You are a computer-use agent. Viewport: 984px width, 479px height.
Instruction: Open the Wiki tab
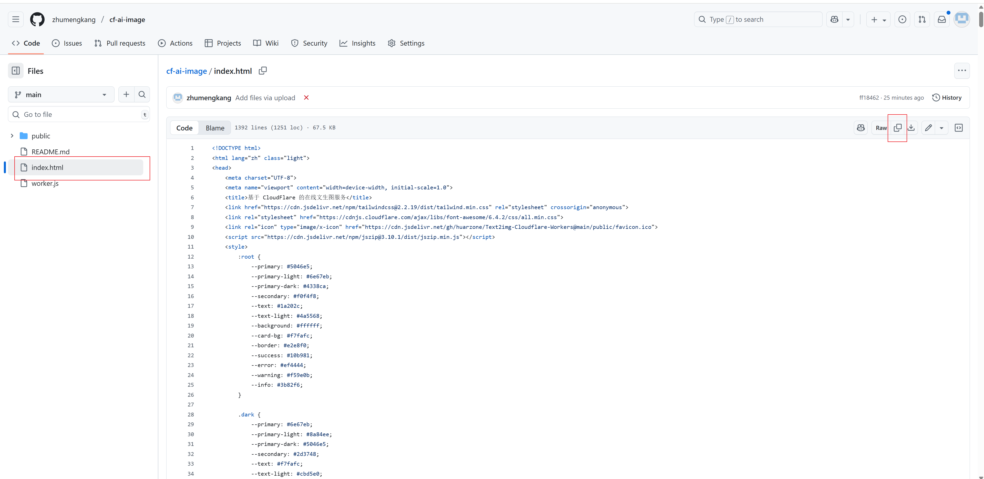(x=266, y=43)
